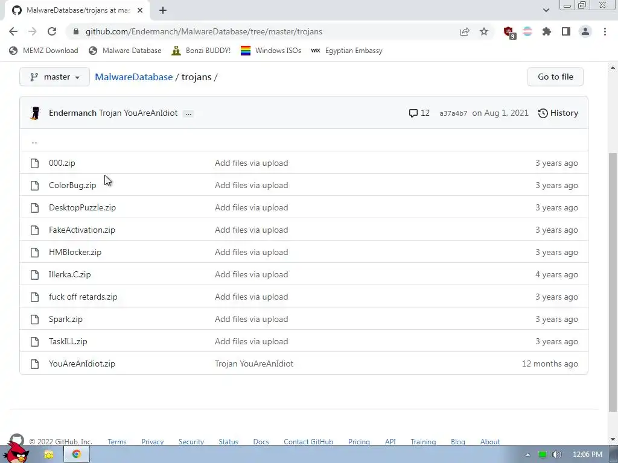Image resolution: width=618 pixels, height=463 pixels.
Task: Click Angry Birds start button on taskbar
Action: (x=16, y=452)
